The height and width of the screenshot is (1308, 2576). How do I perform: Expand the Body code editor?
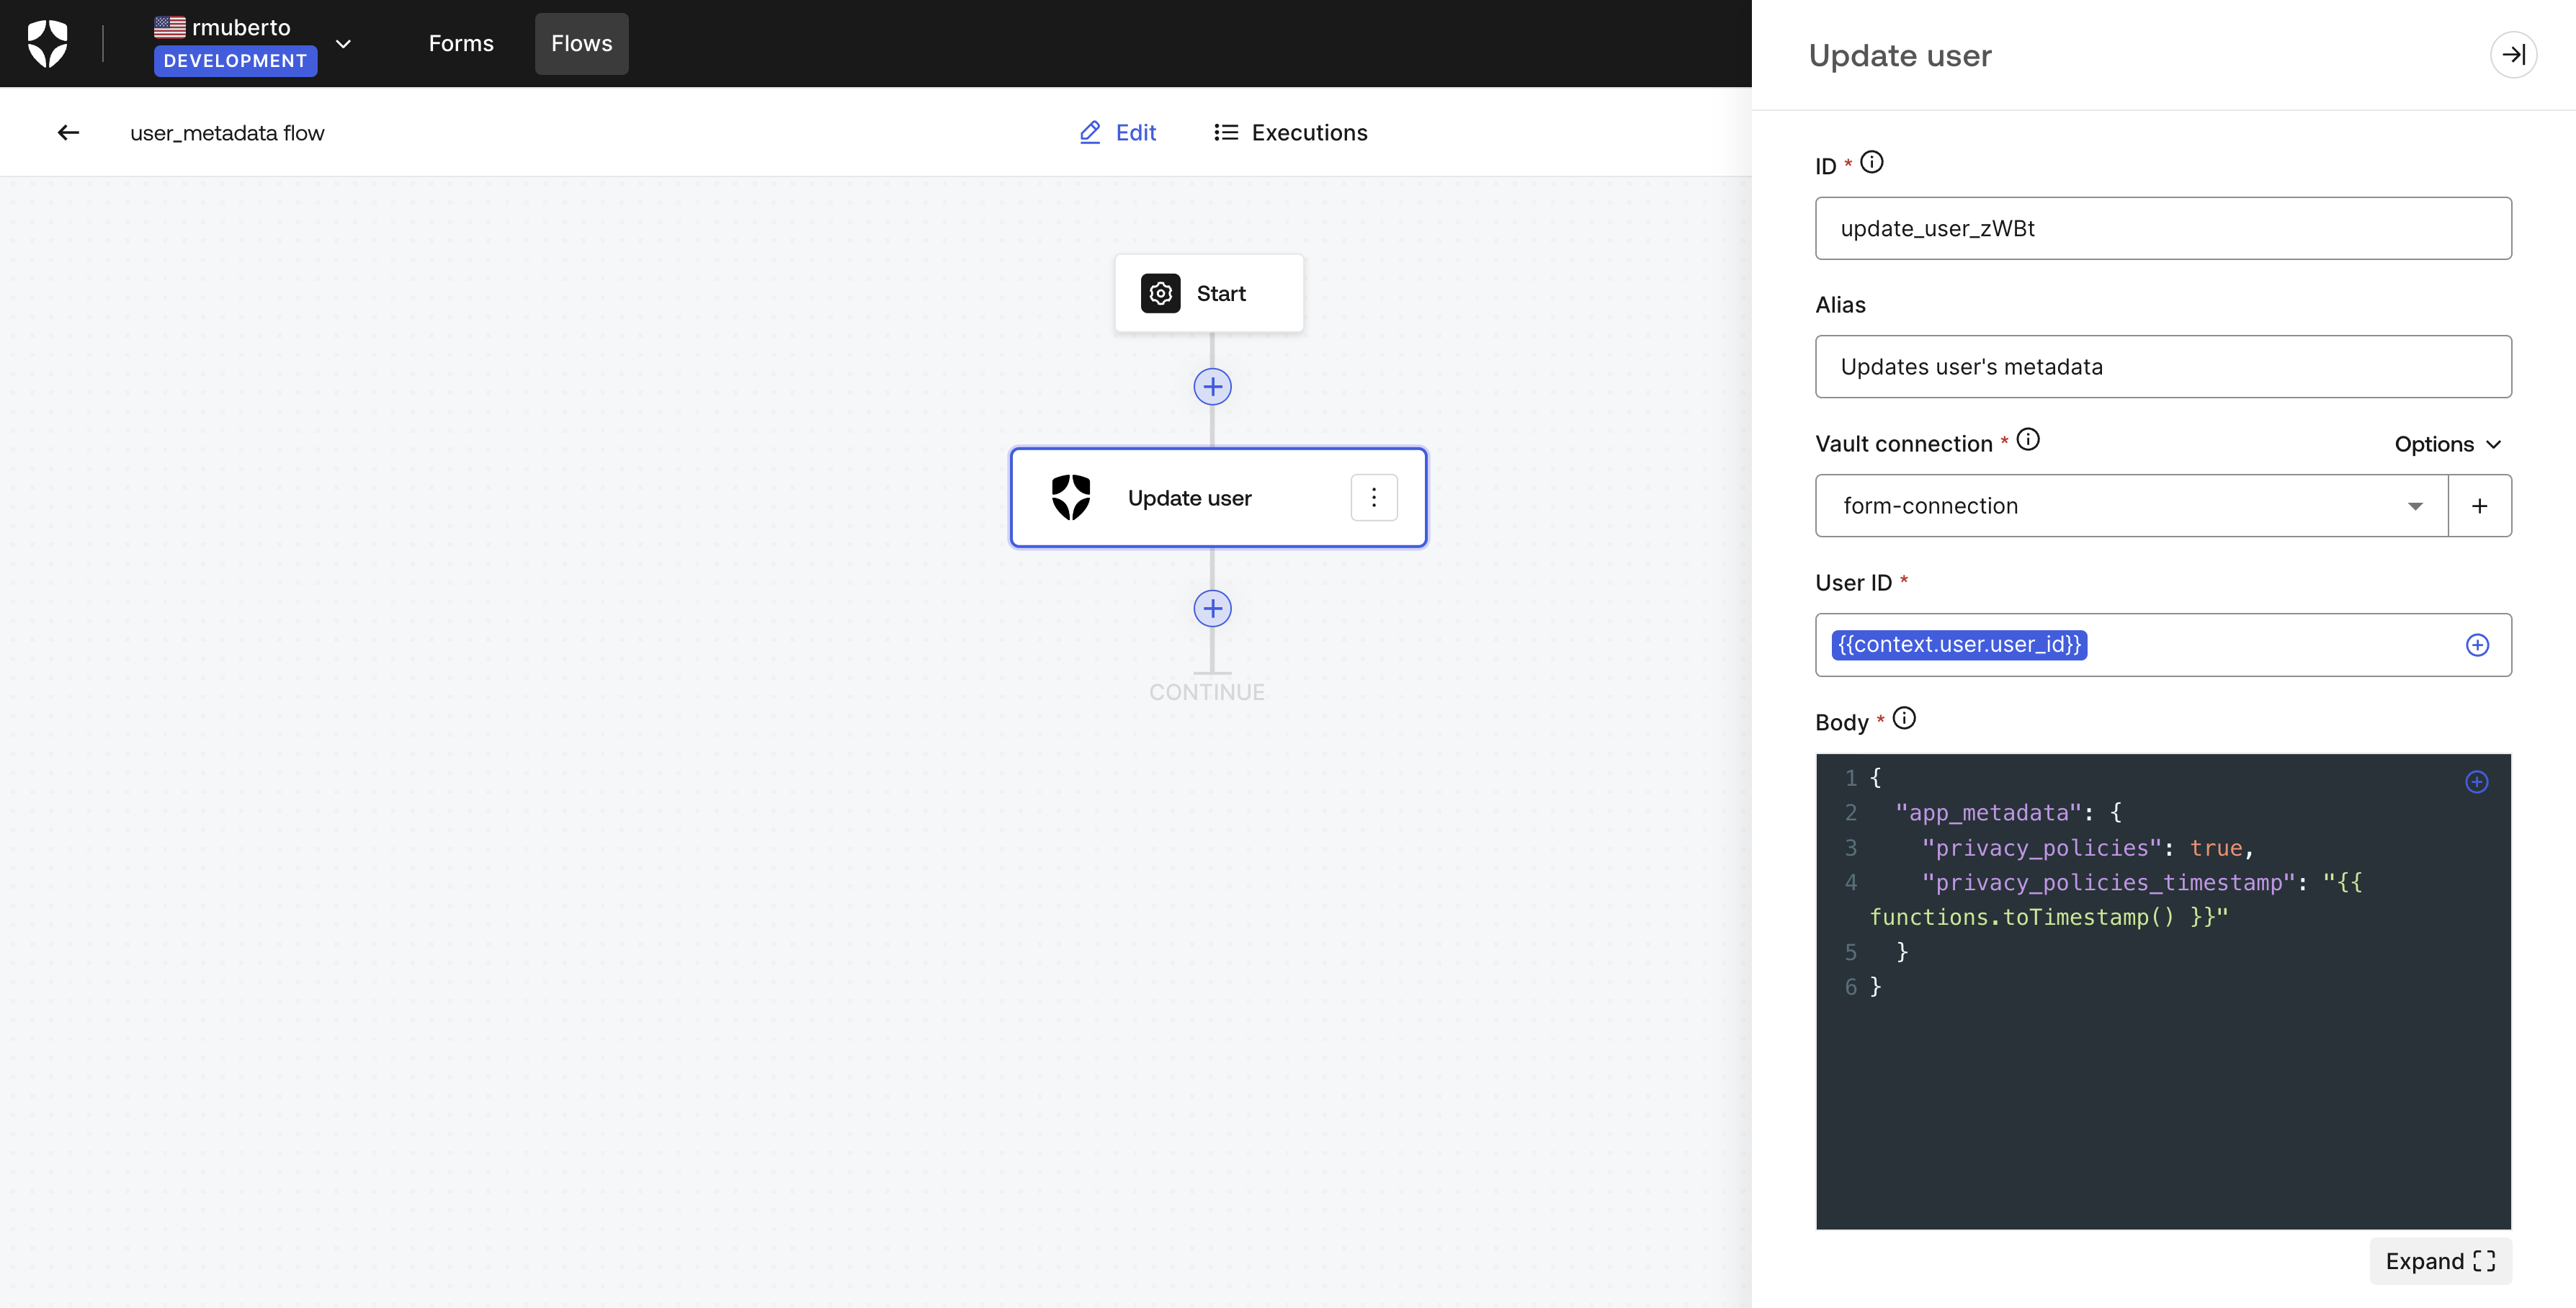pyautogui.click(x=2440, y=1261)
